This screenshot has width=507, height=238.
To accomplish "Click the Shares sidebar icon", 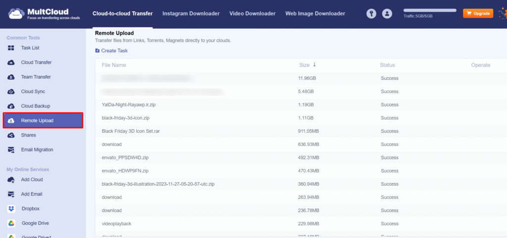I will click(x=11, y=135).
